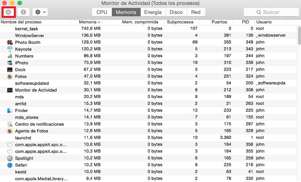This screenshot has height=182, width=301.
Task: Select the mds process name
Action: tap(19, 97)
